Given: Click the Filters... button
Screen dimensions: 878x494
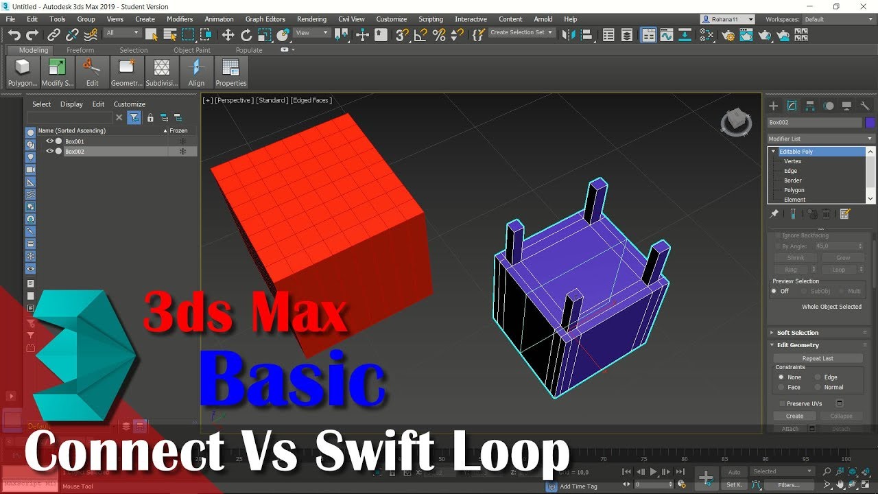Looking at the screenshot, I should 788,484.
